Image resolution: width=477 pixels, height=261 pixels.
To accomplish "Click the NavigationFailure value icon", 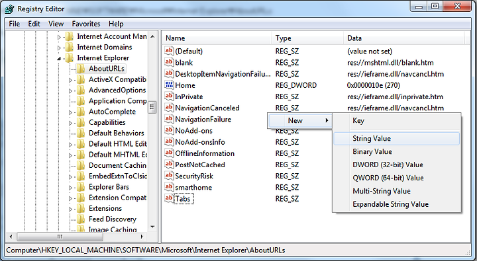I will (169, 119).
